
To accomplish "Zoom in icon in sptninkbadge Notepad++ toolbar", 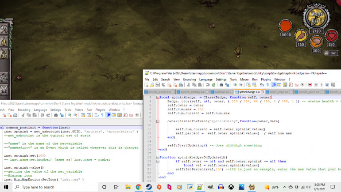I will tap(235, 85).
